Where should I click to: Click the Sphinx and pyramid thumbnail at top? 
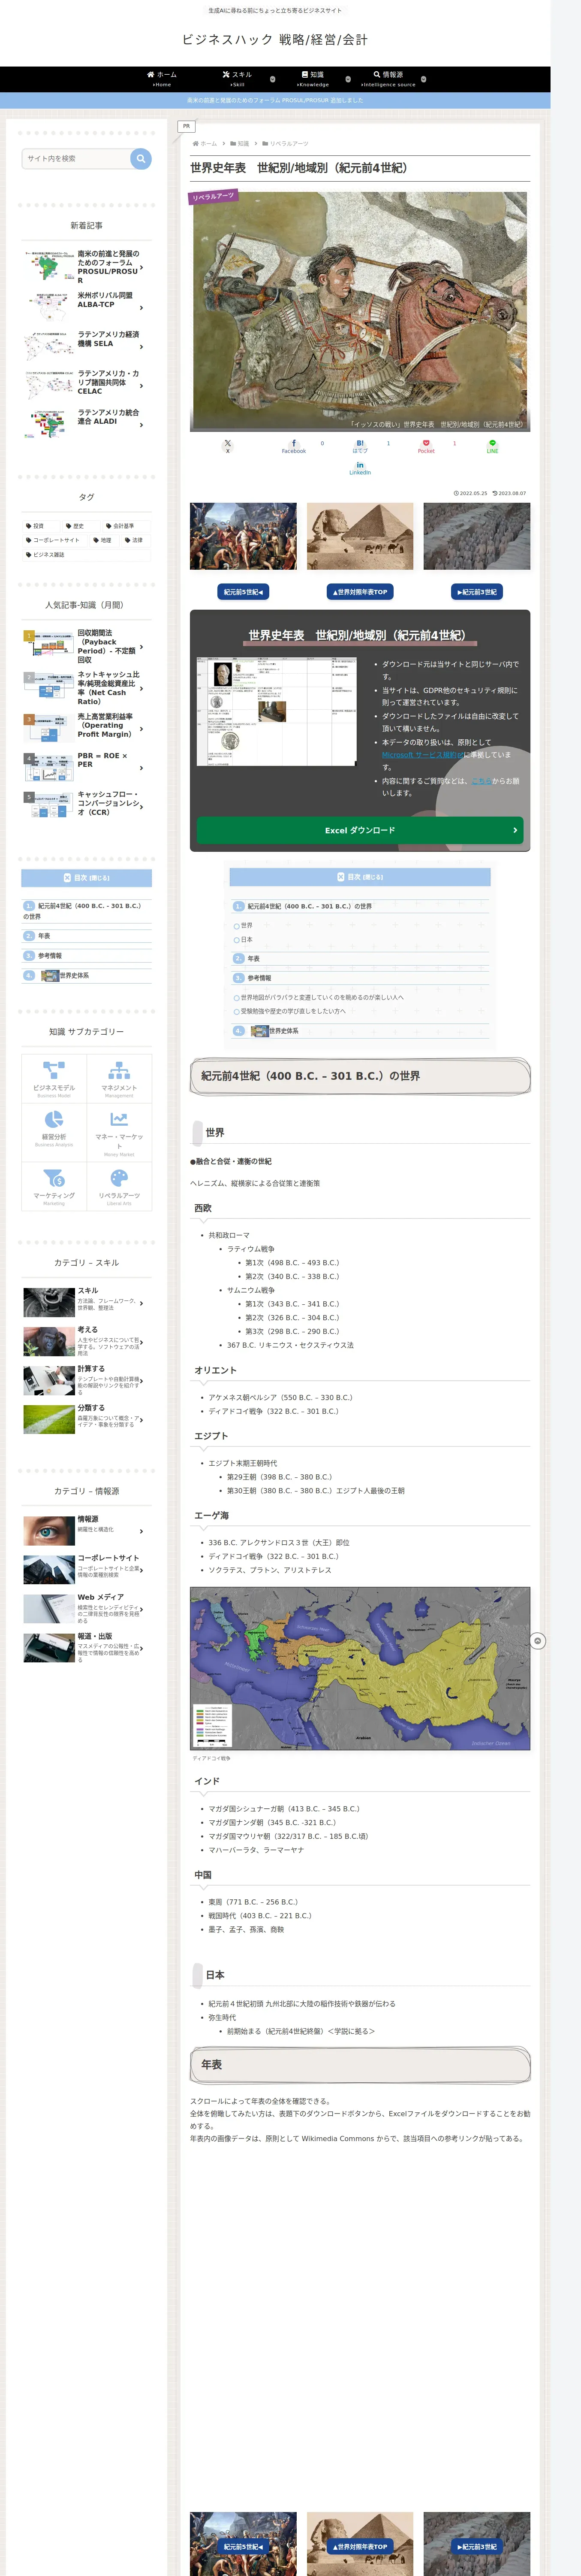(359, 536)
